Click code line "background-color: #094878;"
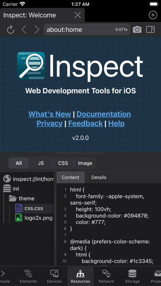The height and width of the screenshot is (286, 161). pos(112,216)
